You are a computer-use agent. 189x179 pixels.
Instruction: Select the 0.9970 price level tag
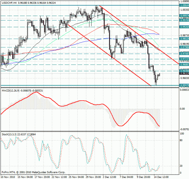tap(184, 20)
